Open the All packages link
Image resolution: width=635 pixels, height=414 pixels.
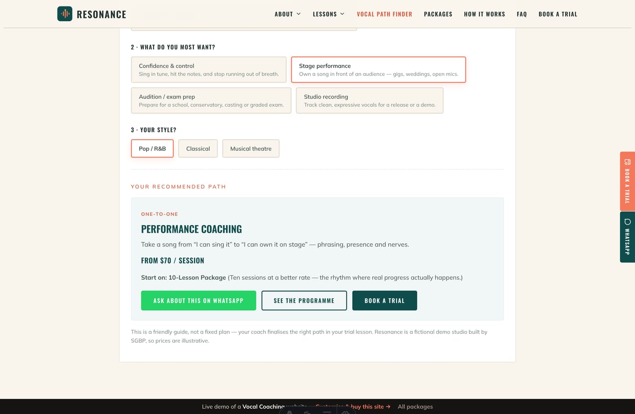415,407
